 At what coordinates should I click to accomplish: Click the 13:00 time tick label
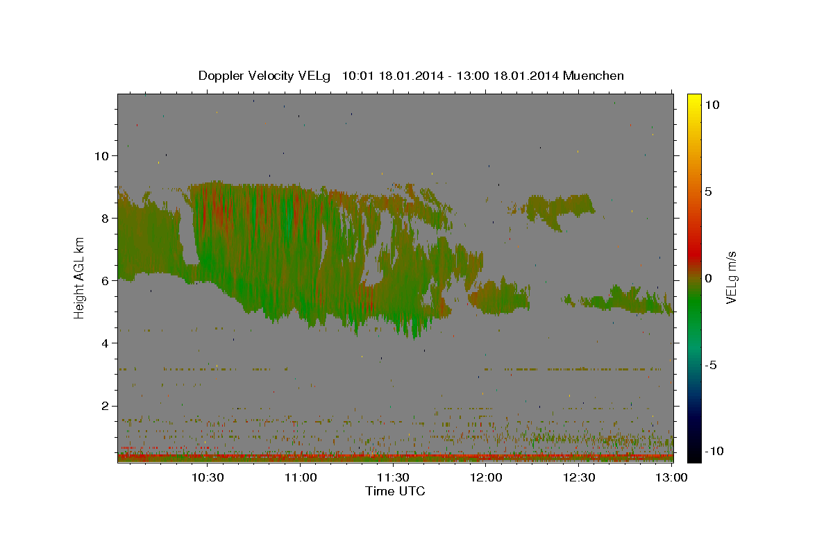coord(671,478)
